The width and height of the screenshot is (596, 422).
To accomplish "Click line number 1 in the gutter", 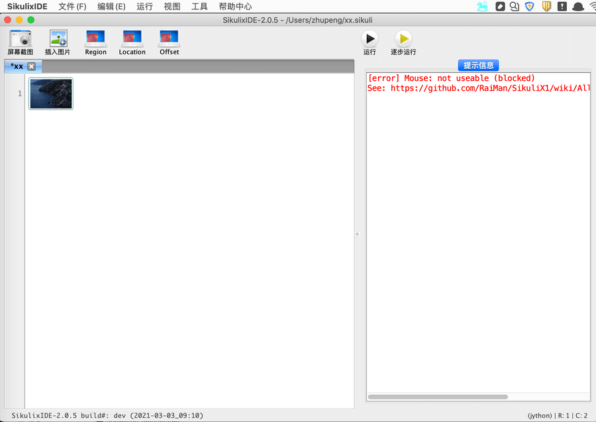I will tap(20, 93).
